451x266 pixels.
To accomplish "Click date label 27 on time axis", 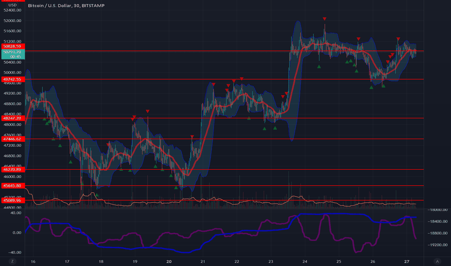I will 406,261.
